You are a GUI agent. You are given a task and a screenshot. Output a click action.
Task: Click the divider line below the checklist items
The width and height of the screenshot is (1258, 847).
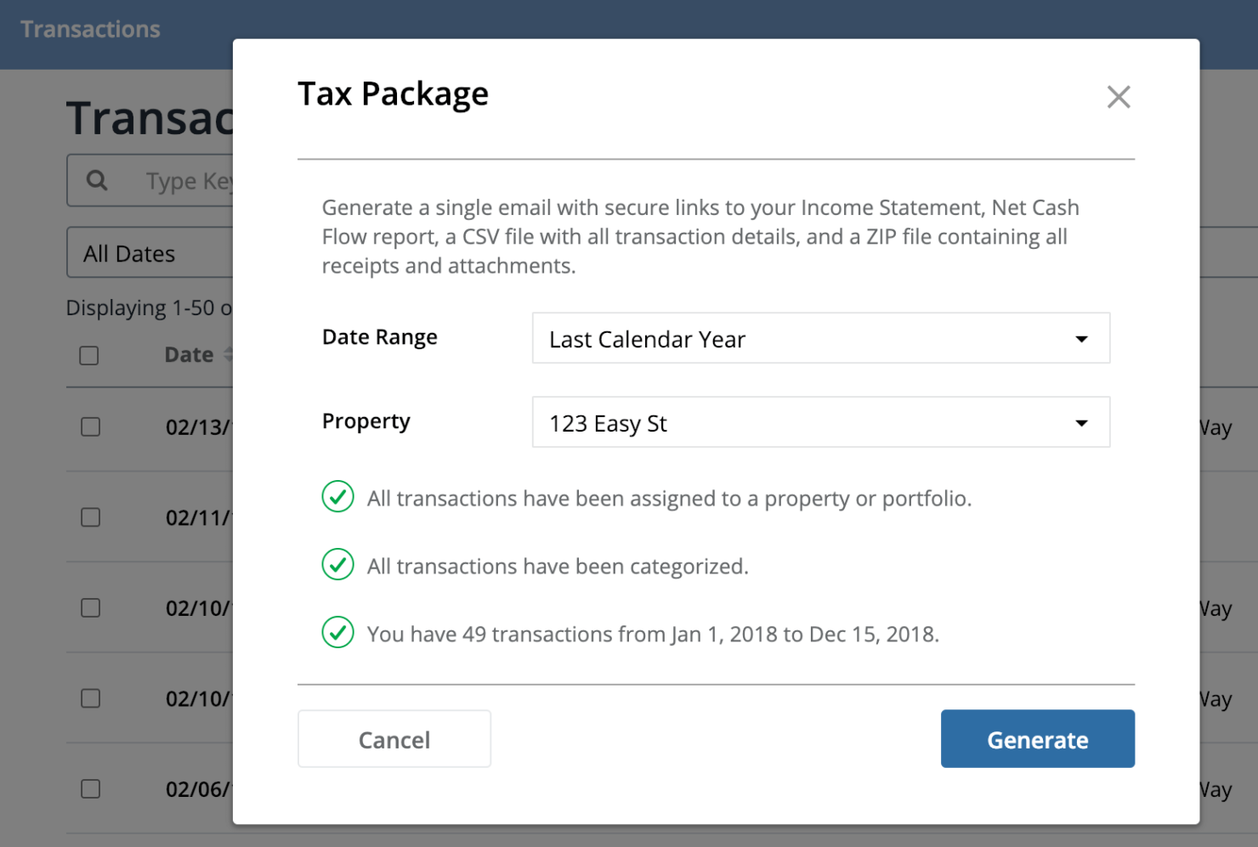pyautogui.click(x=716, y=684)
